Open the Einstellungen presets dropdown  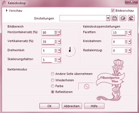click(x=108, y=18)
